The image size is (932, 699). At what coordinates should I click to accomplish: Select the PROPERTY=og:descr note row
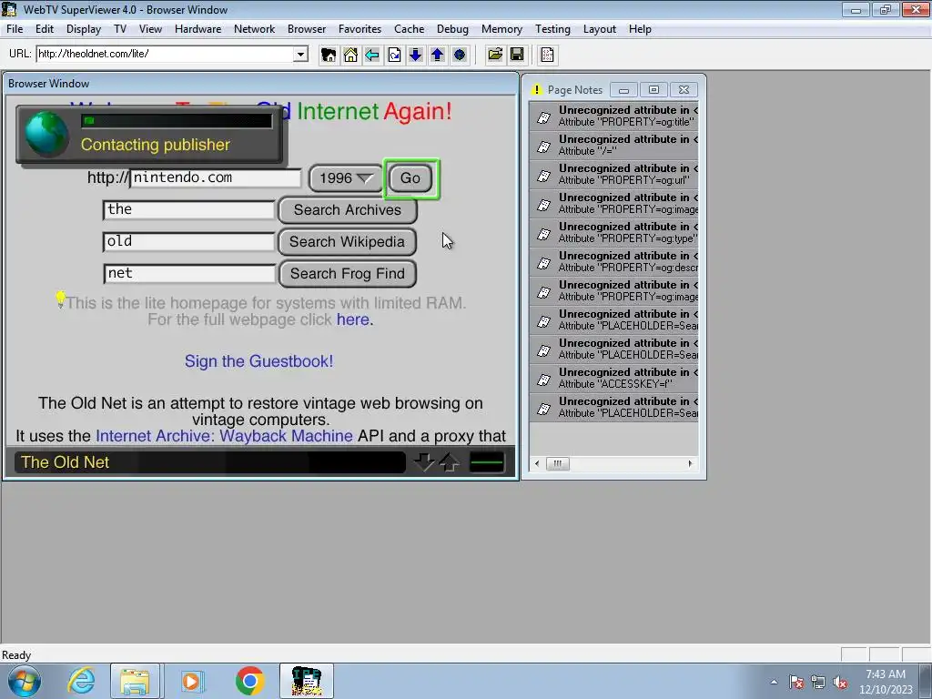614,262
